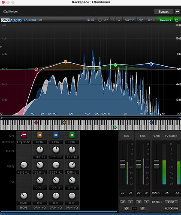The image size is (181, 215).
Task: Click the output GAIN fader handle
Action: coord(157,164)
